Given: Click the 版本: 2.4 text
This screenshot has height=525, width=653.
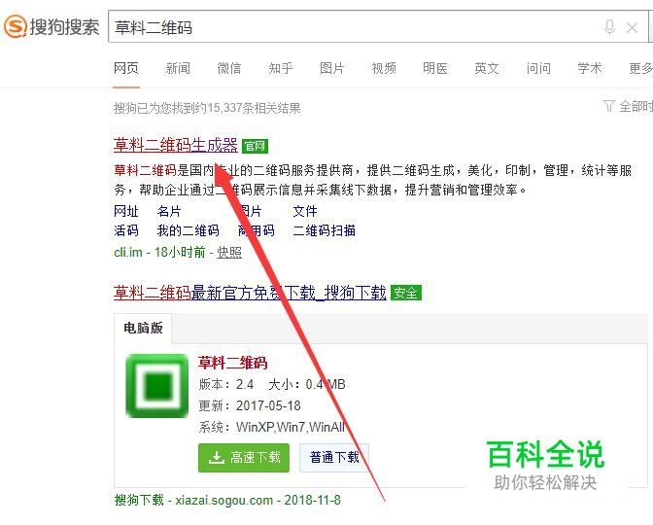Looking at the screenshot, I should point(226,384).
